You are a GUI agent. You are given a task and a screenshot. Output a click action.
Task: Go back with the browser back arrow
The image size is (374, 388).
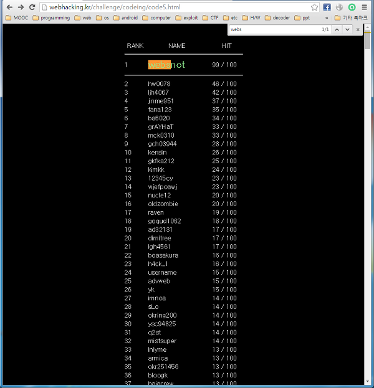[x=9, y=7]
